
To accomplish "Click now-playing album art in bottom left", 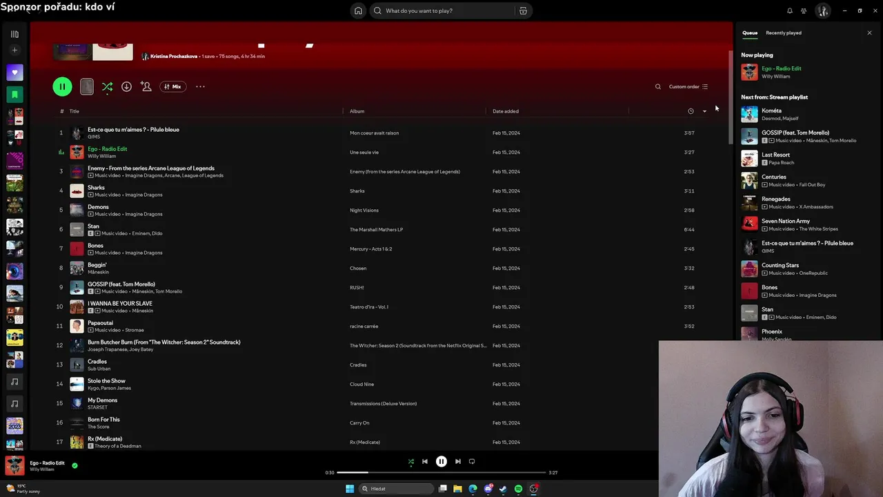I will pos(14,466).
